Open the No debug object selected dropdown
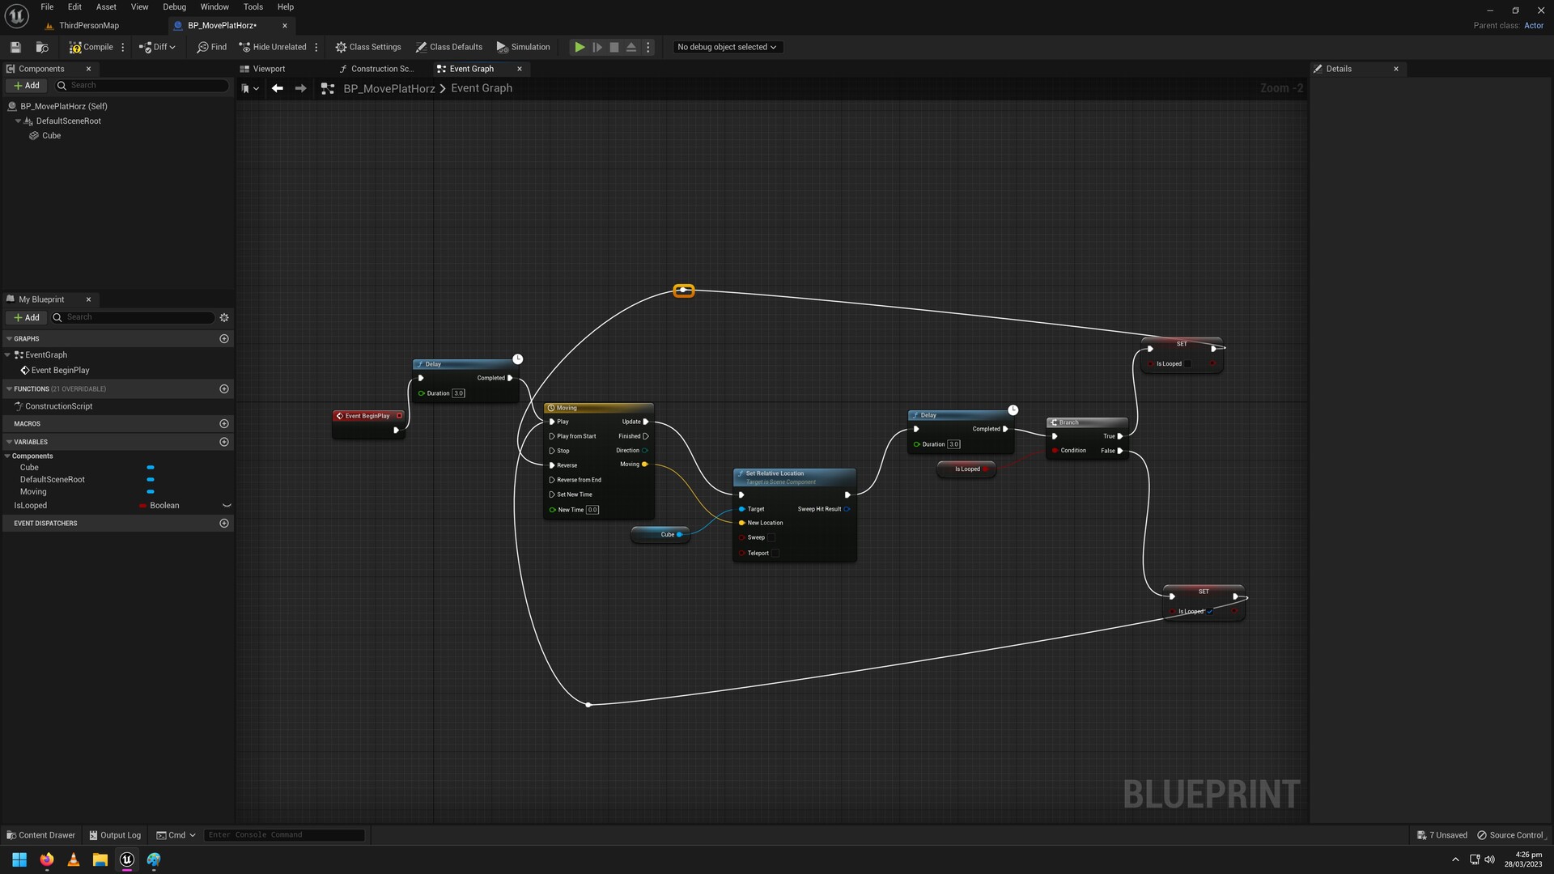Image resolution: width=1554 pixels, height=874 pixels. click(x=726, y=47)
